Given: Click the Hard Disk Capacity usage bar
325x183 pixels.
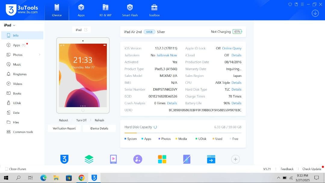Looking at the screenshot, I should click(x=183, y=133).
